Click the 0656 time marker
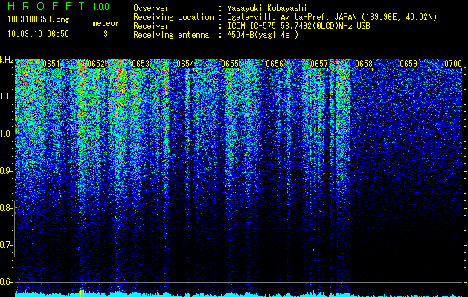Image resolution: width=468 pixels, height=297 pixels. point(275,64)
